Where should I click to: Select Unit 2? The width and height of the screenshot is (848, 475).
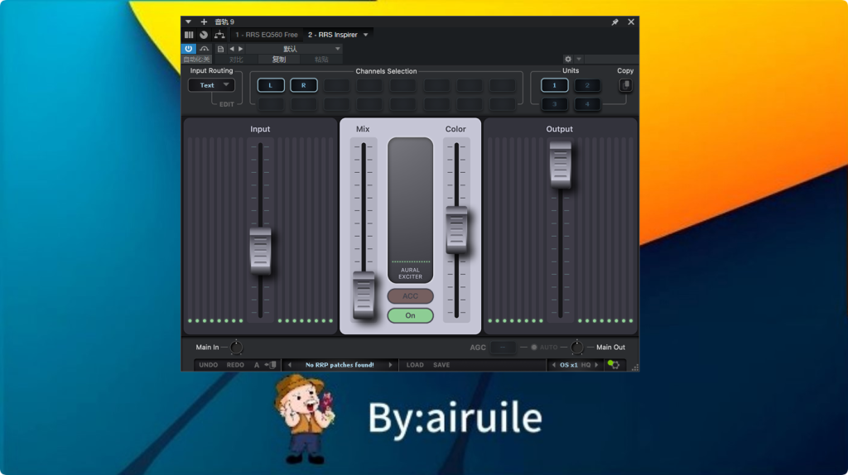pyautogui.click(x=587, y=85)
